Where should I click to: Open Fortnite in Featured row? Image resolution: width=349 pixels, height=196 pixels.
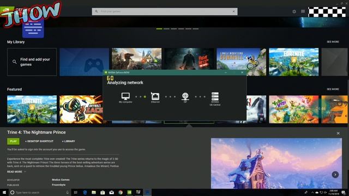point(32,109)
